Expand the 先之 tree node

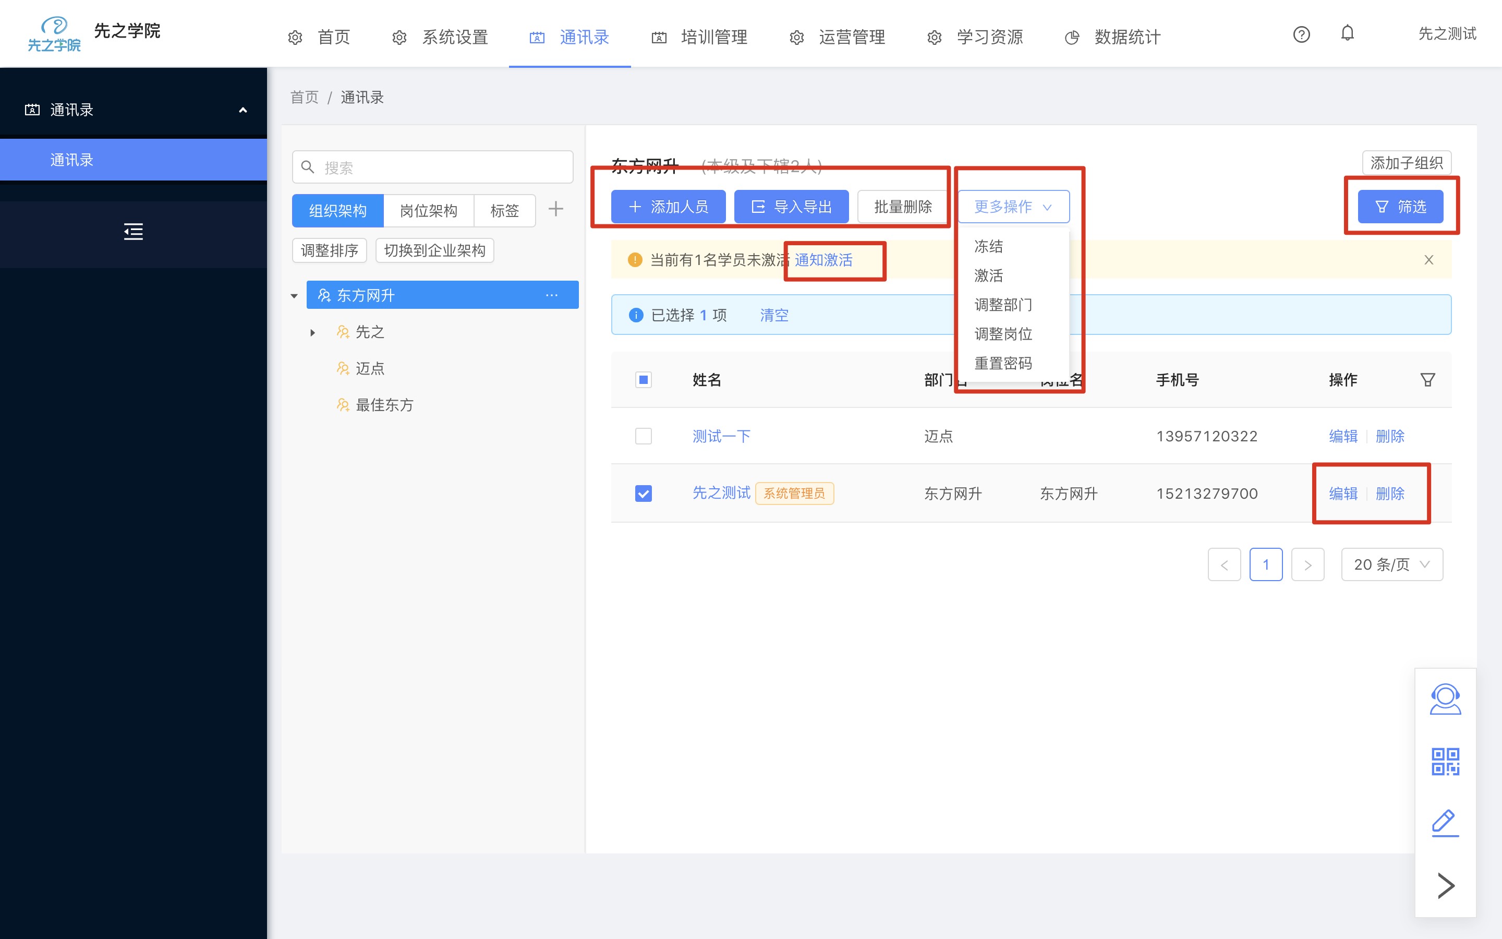(313, 332)
